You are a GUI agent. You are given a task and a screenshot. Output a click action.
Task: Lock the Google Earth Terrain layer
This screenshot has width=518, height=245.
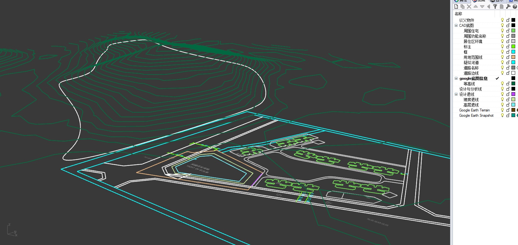tap(508, 110)
